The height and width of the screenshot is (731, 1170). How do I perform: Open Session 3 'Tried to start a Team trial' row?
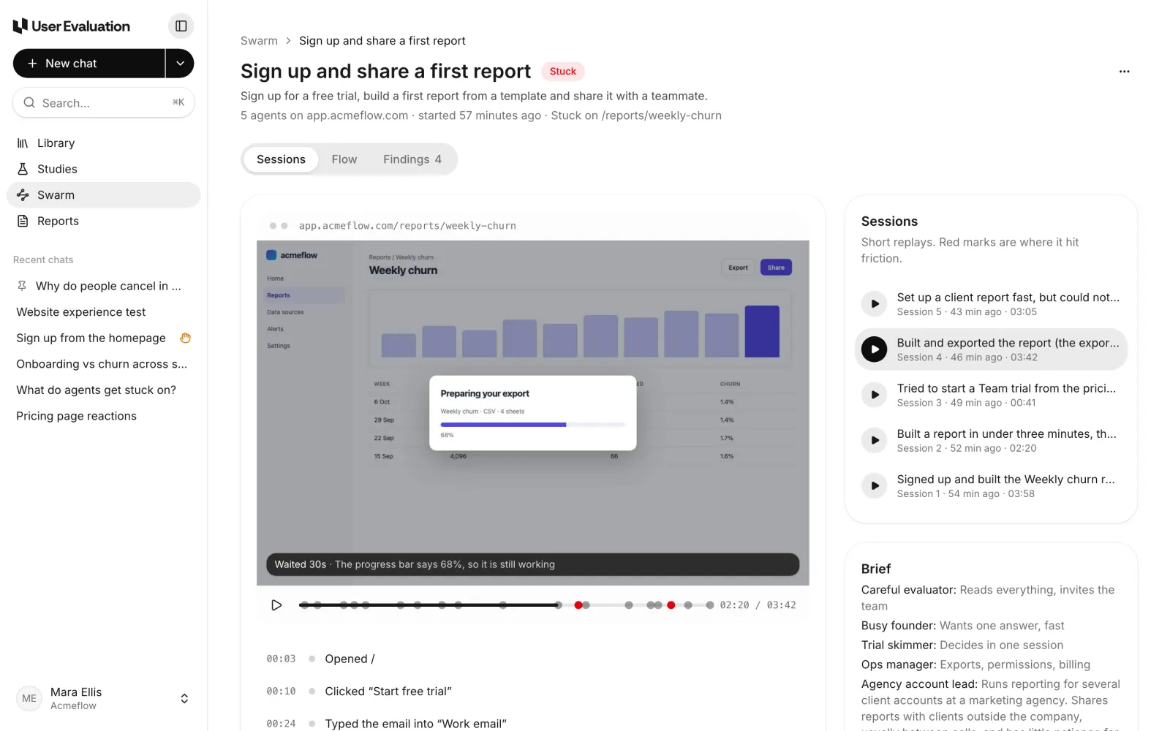click(x=991, y=395)
